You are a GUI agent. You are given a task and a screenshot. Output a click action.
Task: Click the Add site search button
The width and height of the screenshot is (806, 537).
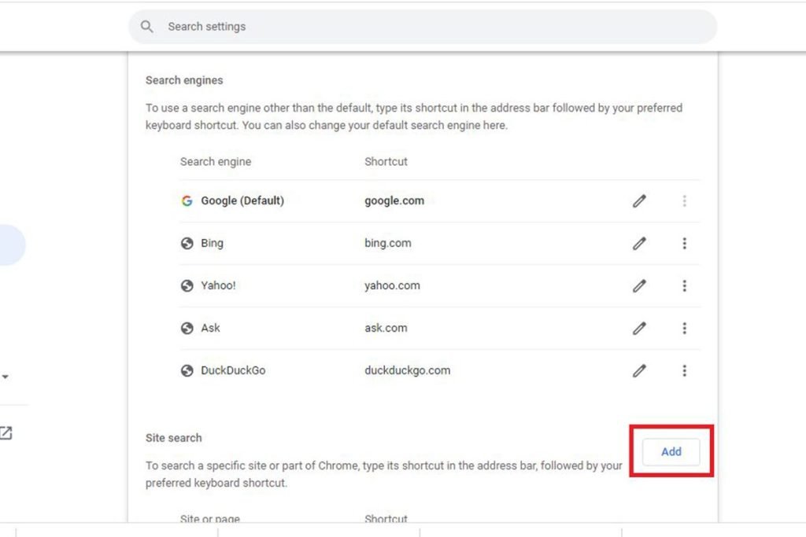[671, 452]
